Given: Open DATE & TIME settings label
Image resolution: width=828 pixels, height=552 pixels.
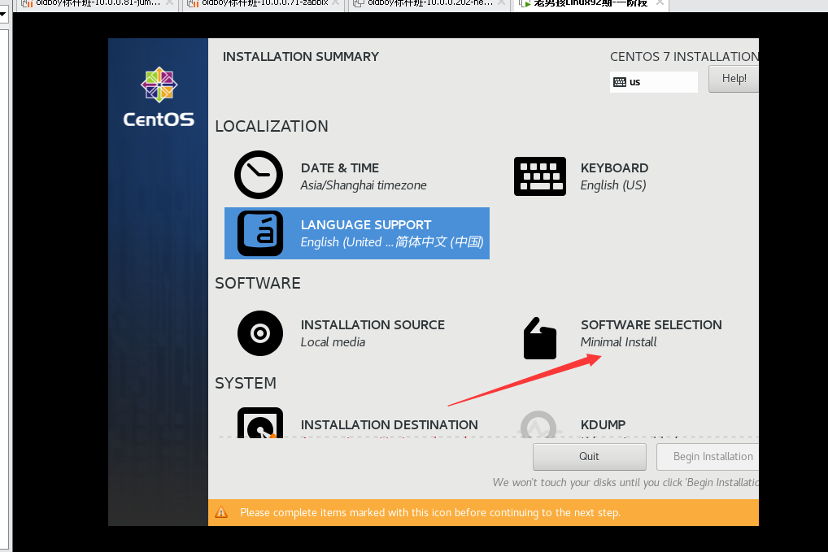Looking at the screenshot, I should pos(339,167).
